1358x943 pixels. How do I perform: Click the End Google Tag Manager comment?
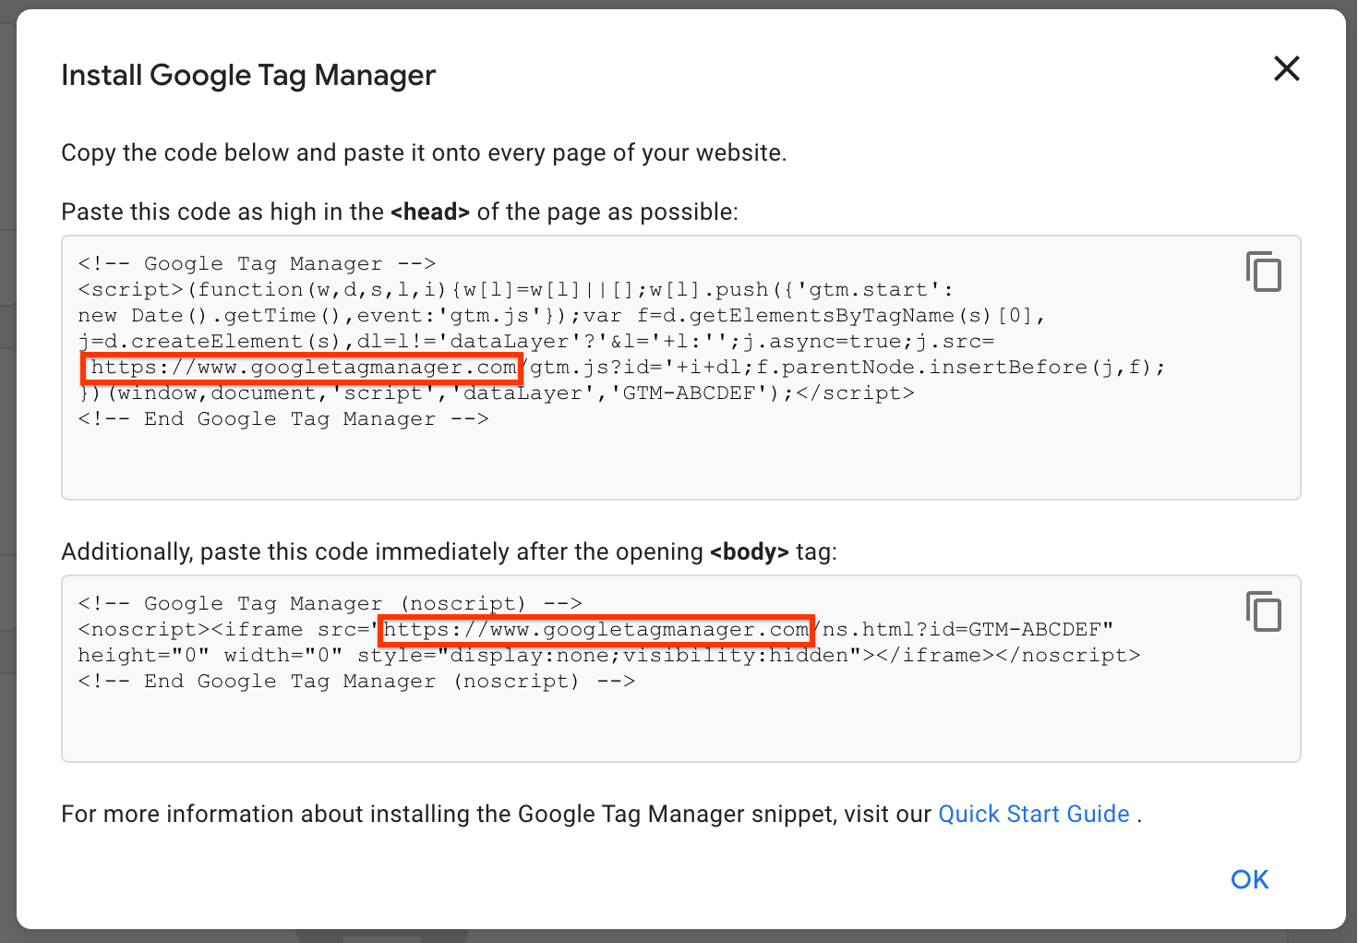(x=282, y=418)
